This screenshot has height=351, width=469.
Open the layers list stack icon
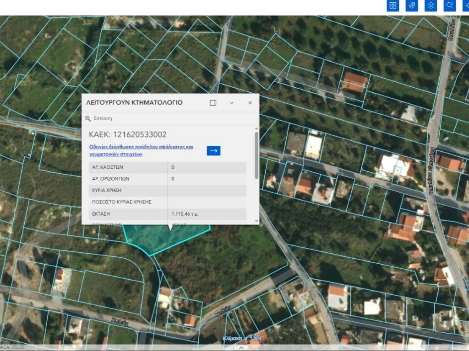pos(431,5)
